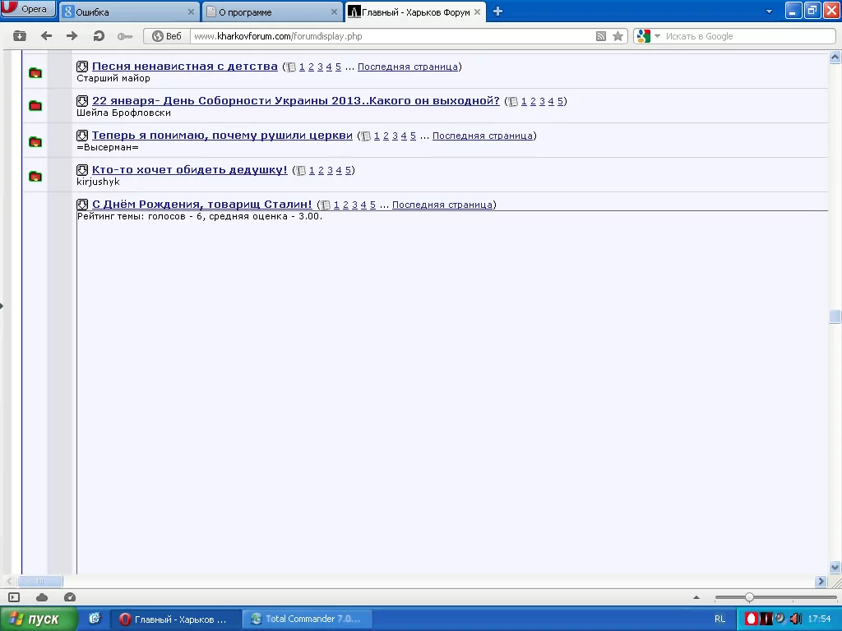Click folder status icon for Песня ненавистная row
The image size is (842, 631).
(x=35, y=72)
